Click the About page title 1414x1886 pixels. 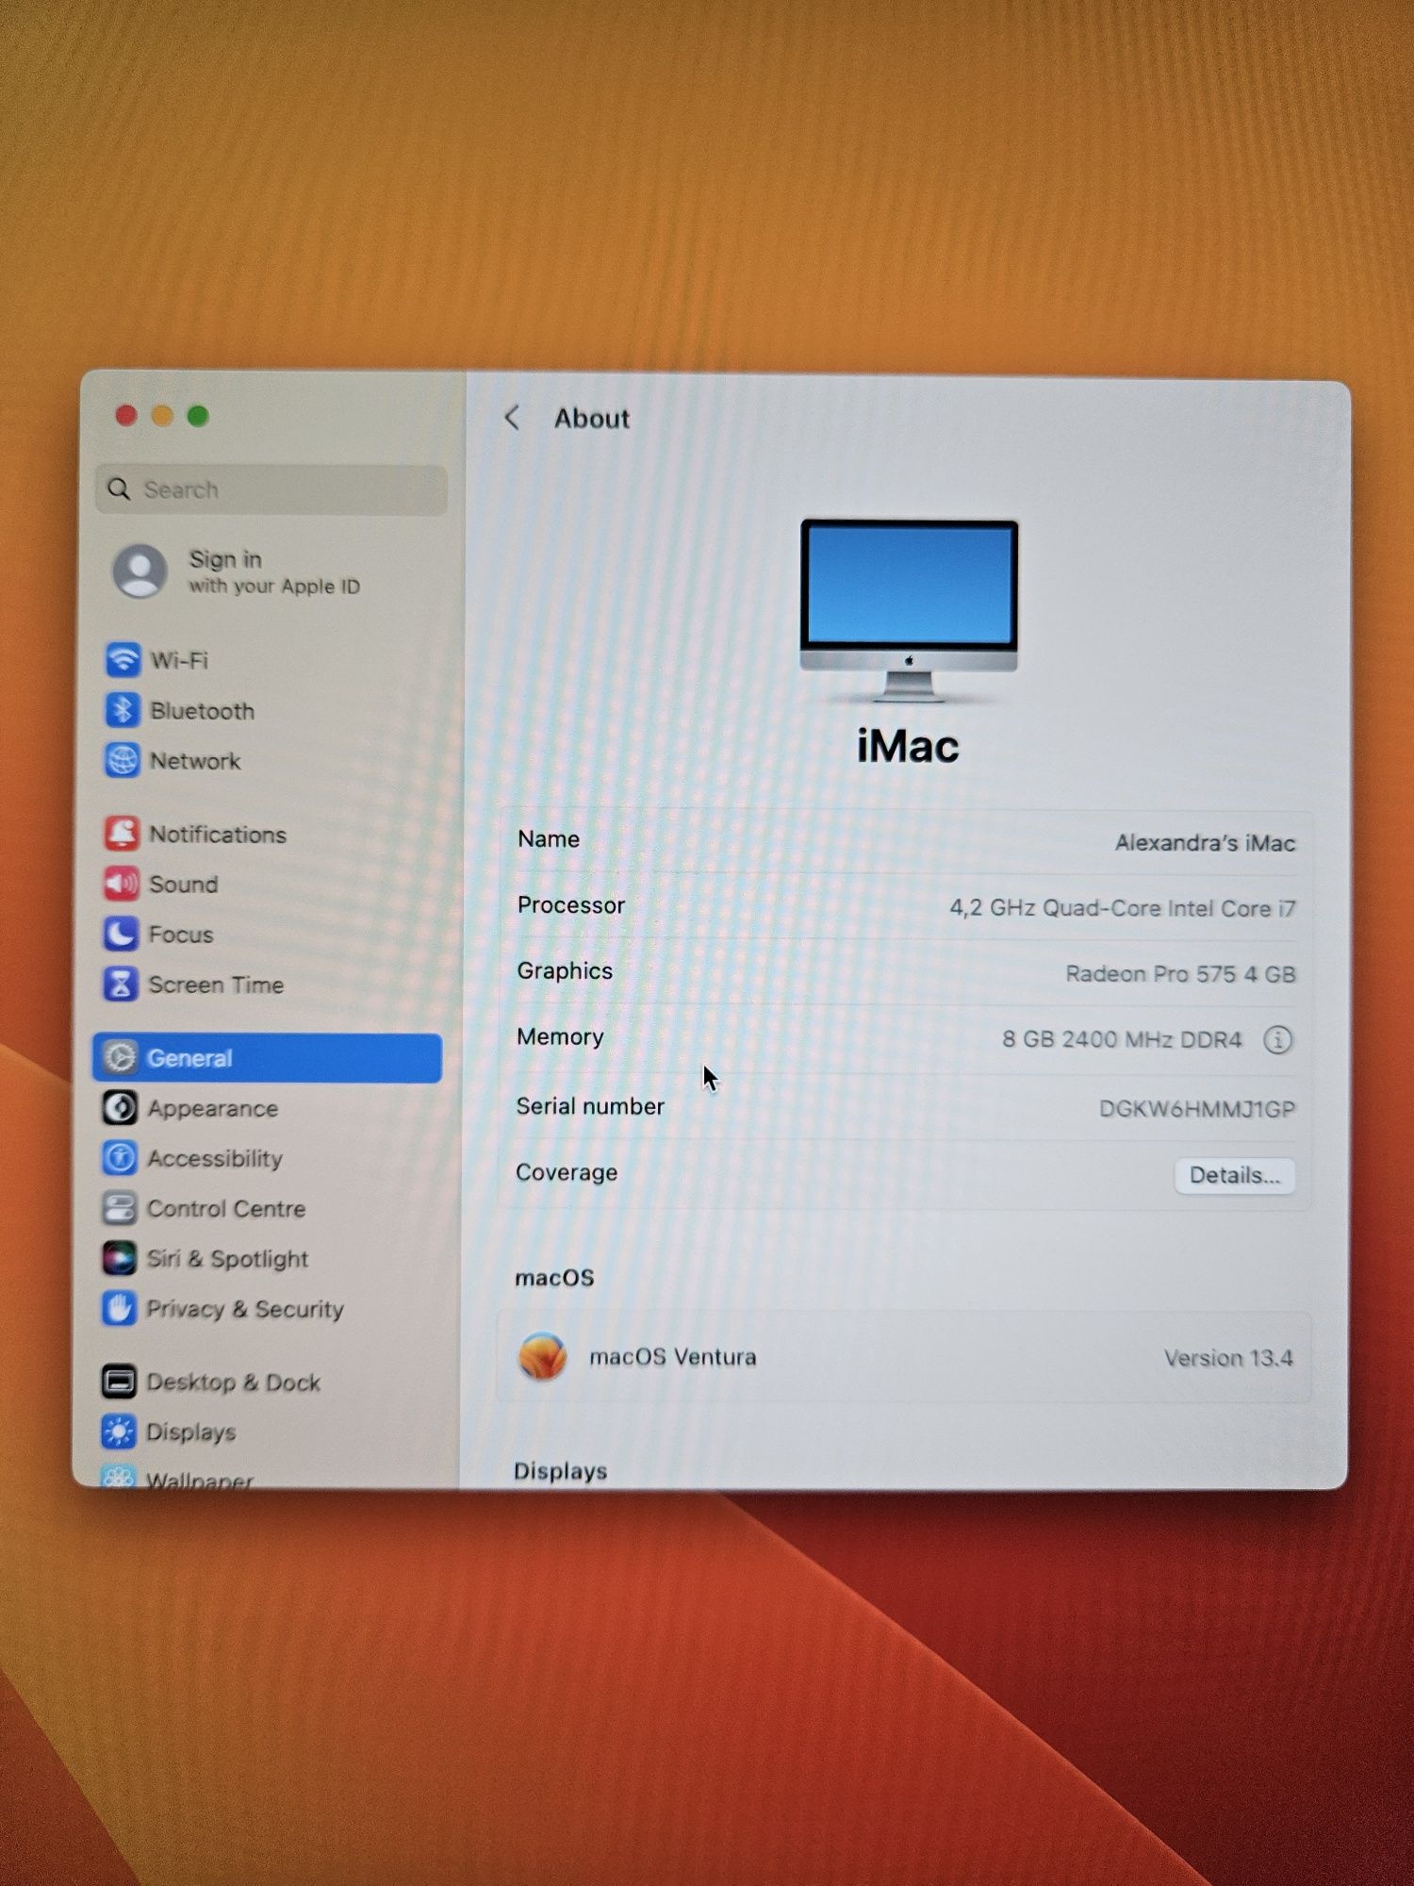(591, 418)
